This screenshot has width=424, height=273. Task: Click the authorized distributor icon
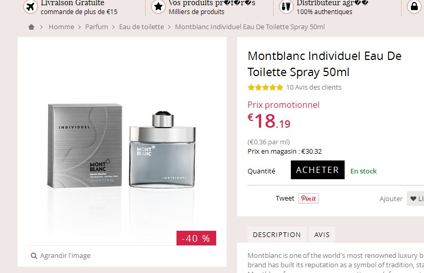[x=286, y=7]
